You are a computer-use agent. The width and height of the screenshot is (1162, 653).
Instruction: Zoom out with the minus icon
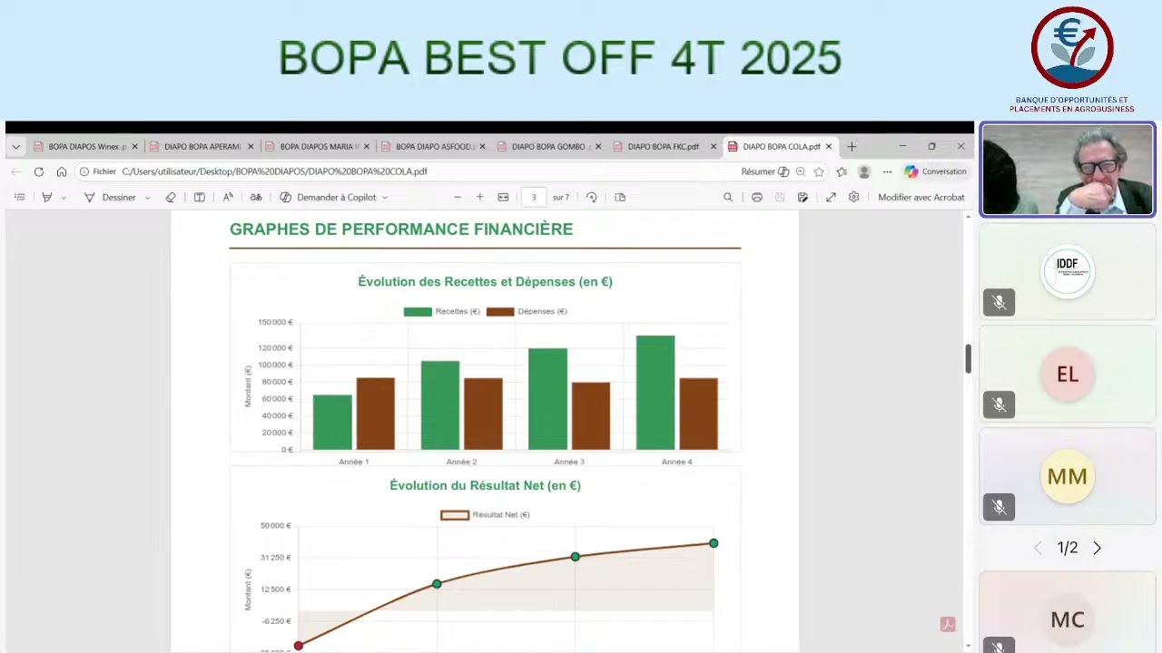pos(458,197)
